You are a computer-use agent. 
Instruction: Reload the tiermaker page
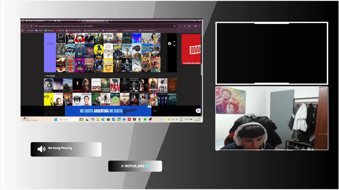(31, 26)
